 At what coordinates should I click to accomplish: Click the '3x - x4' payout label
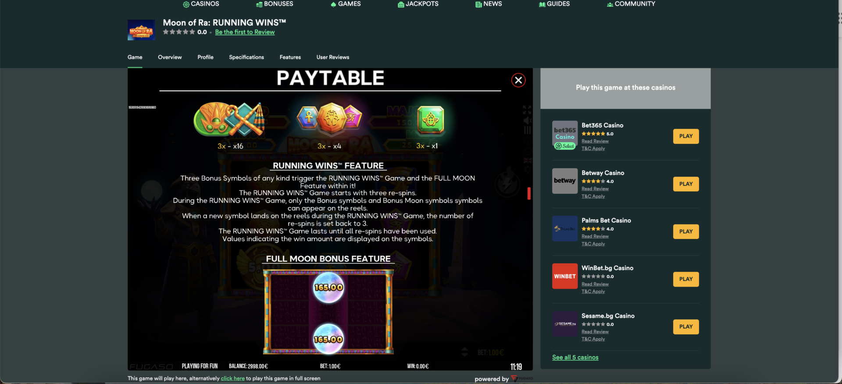[x=329, y=146]
